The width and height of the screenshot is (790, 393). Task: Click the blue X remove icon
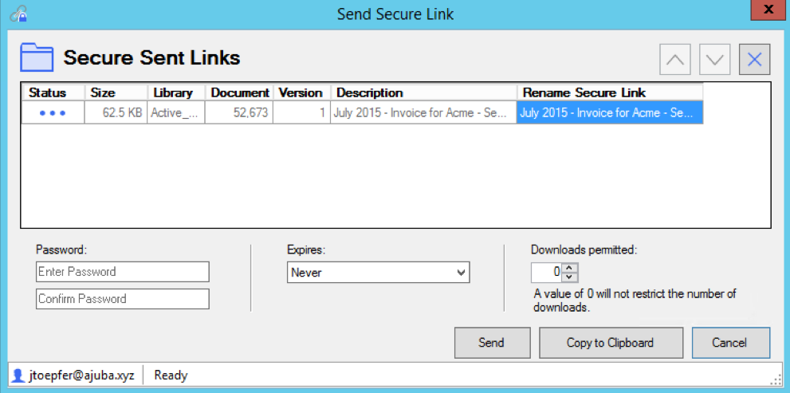tap(754, 59)
